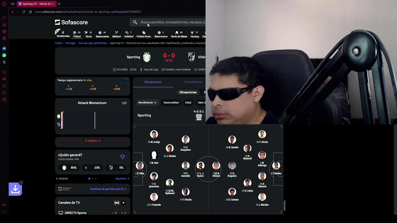Select the Nacionalidad view option

coord(171,103)
